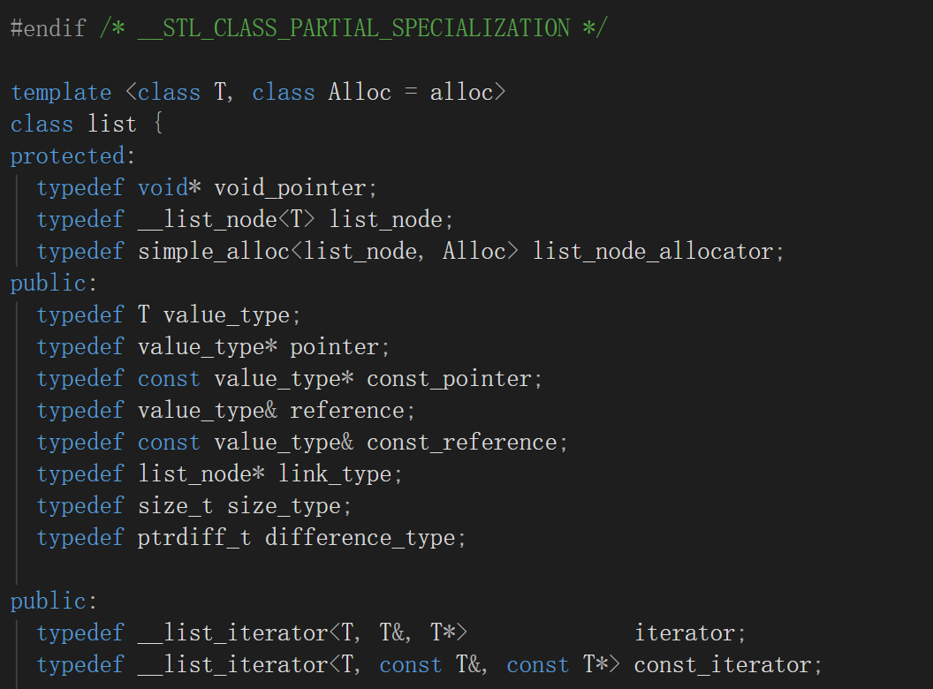Viewport: 933px width, 689px height.
Task: Click list_node_allocator identifier
Action: pos(653,251)
